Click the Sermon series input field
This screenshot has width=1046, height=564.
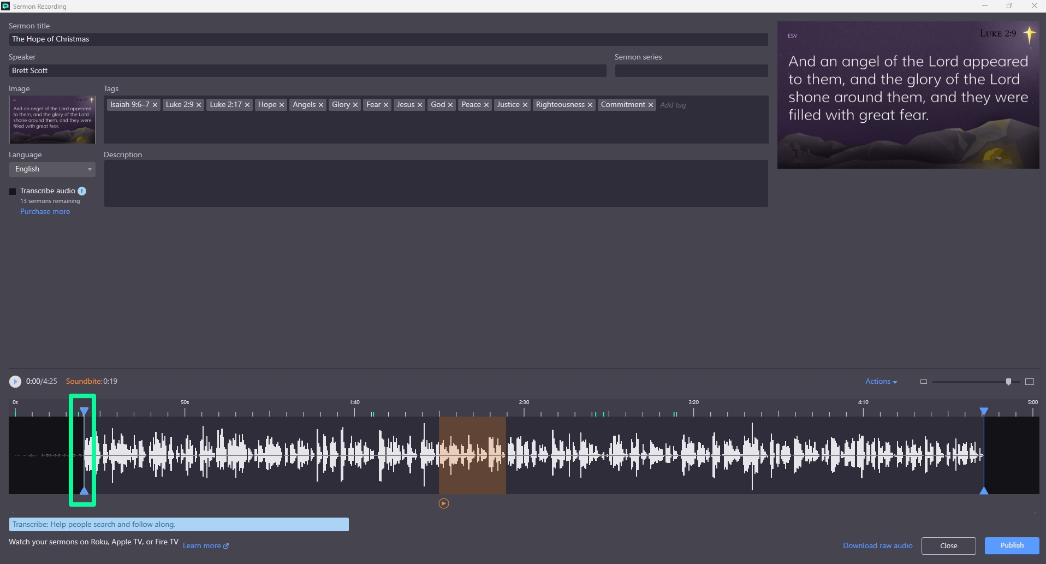point(691,71)
